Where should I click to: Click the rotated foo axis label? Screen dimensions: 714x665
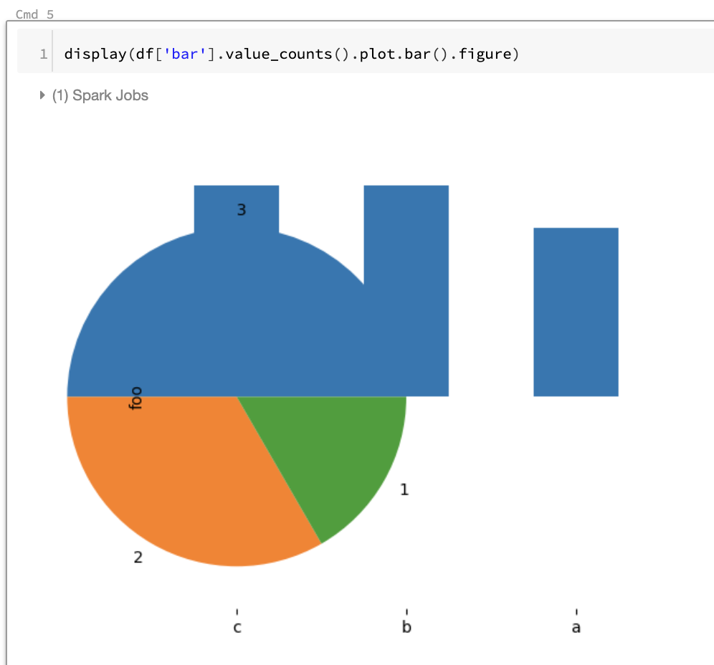[x=138, y=397]
